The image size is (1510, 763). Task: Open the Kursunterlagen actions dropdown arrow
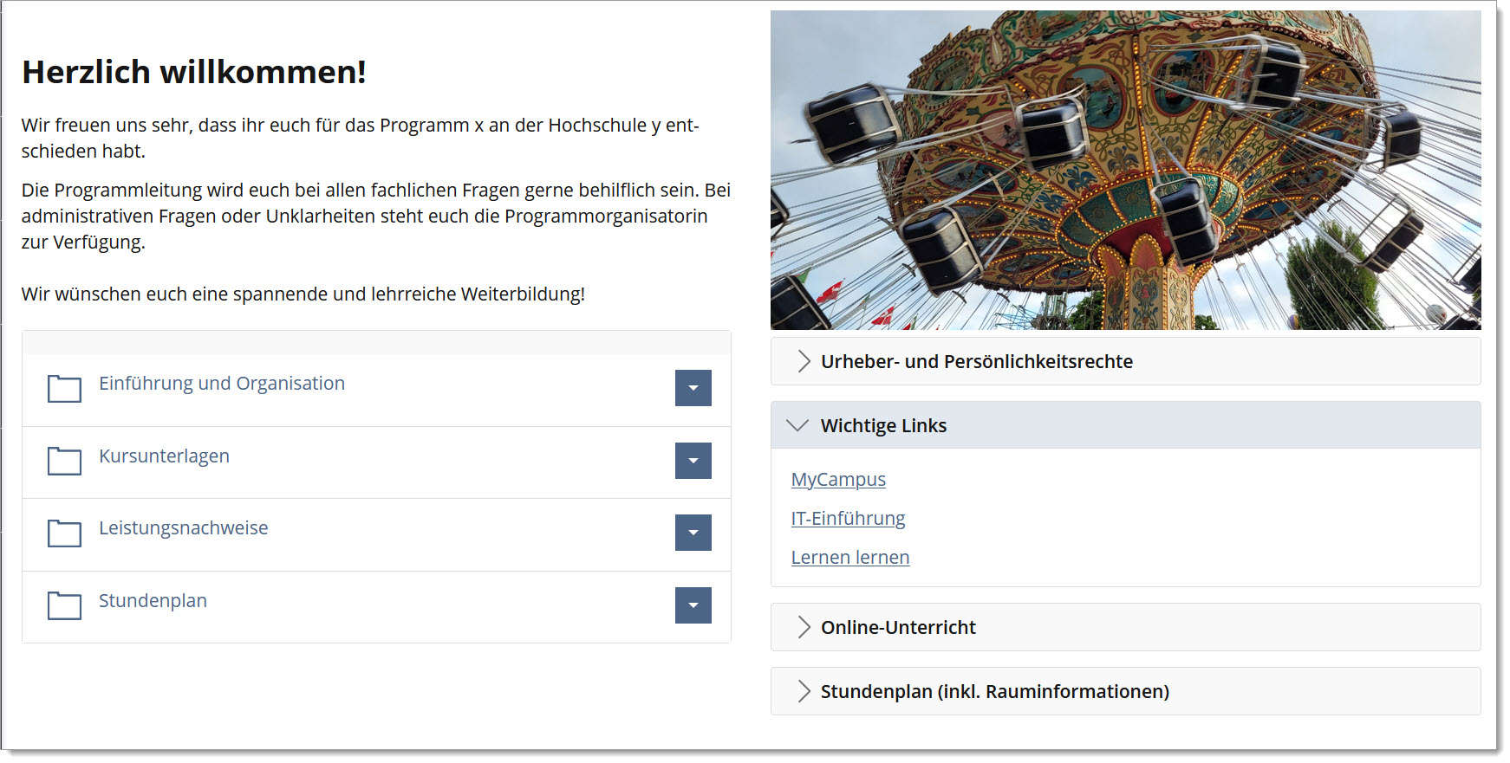[693, 461]
